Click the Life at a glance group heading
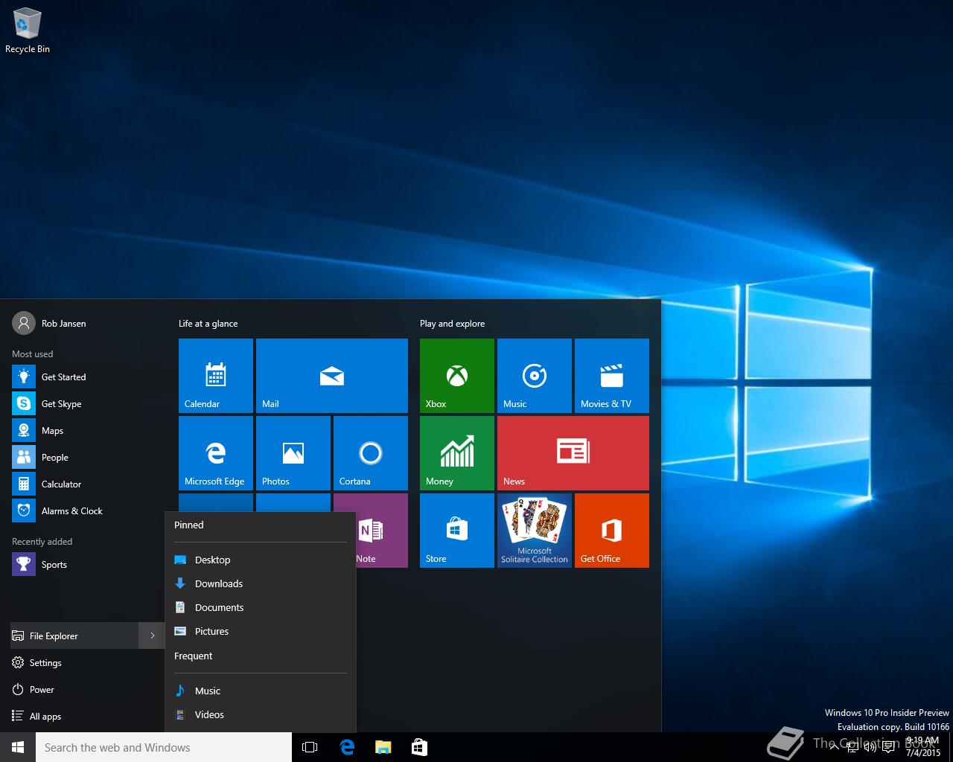This screenshot has width=953, height=762. pyautogui.click(x=208, y=324)
